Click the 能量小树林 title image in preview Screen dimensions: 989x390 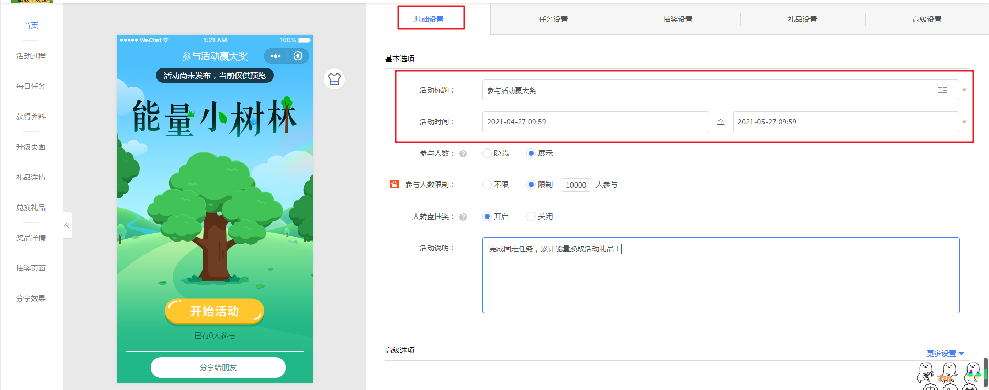point(215,117)
